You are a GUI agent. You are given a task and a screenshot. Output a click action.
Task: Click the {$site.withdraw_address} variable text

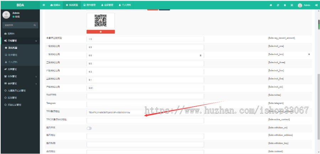(x=280, y=135)
